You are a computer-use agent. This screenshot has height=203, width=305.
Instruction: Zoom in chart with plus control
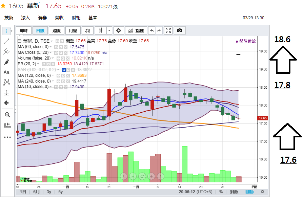[x=151, y=176]
